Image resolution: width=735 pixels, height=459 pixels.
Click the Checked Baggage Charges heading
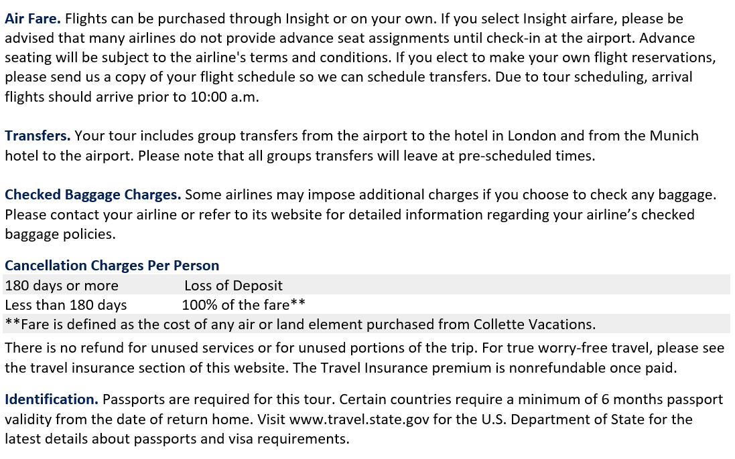(x=93, y=195)
